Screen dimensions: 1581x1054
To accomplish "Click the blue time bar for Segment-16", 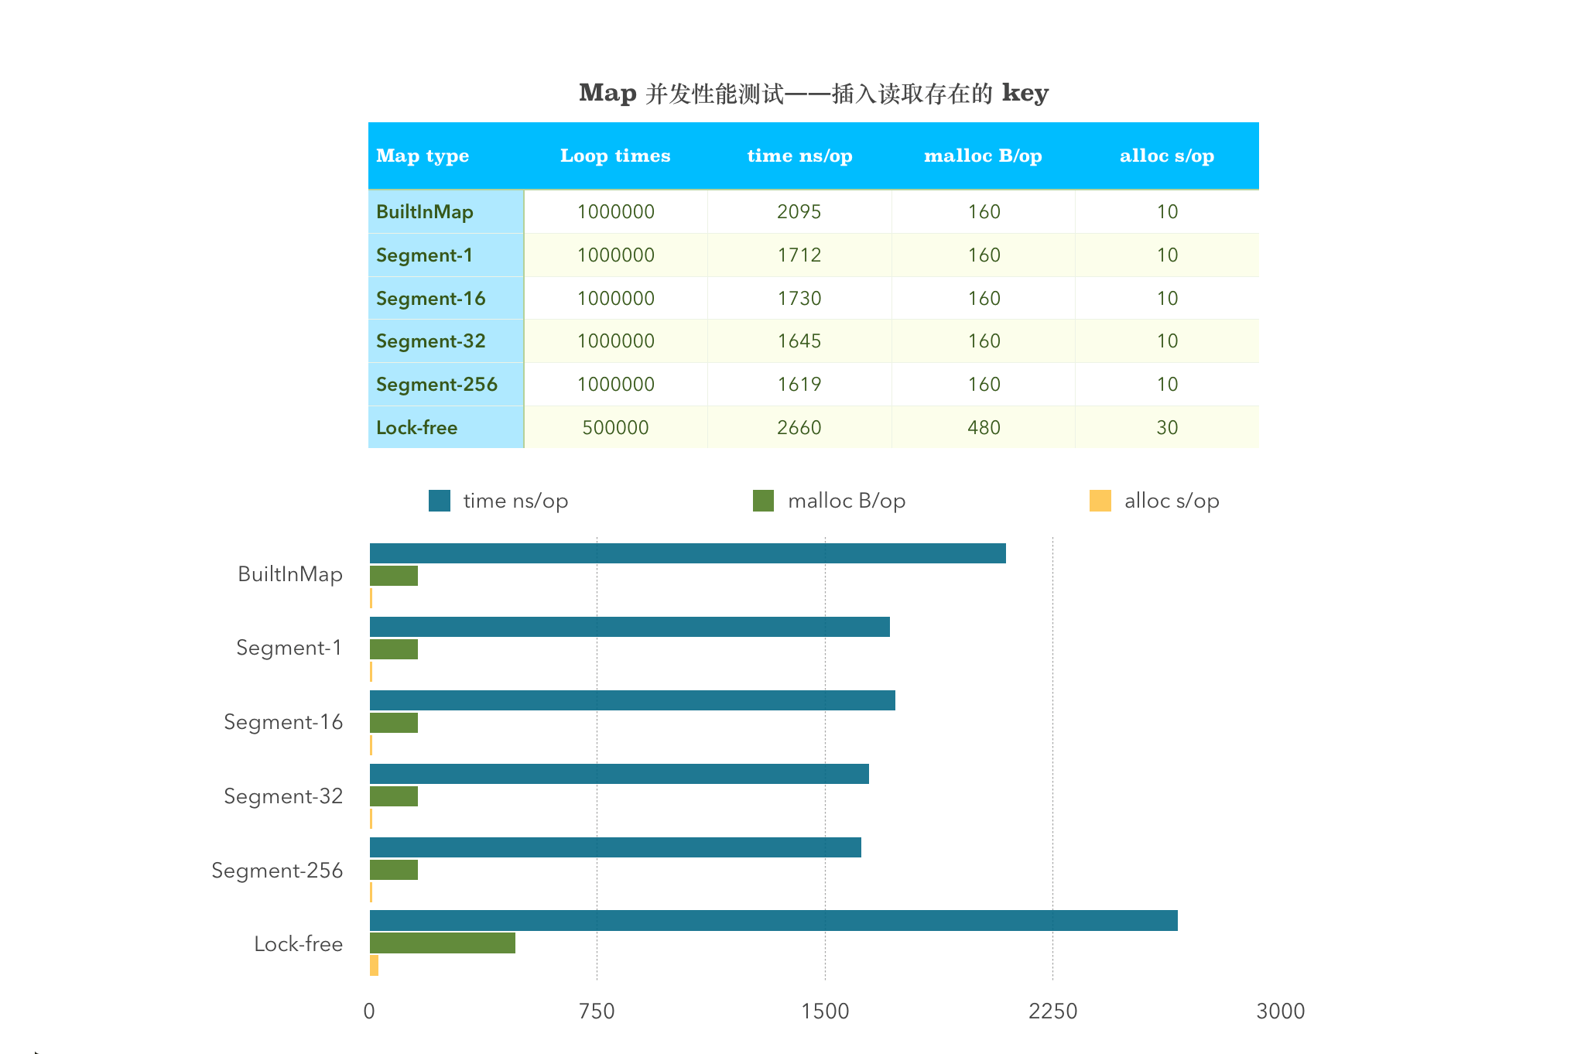I will coord(632,700).
